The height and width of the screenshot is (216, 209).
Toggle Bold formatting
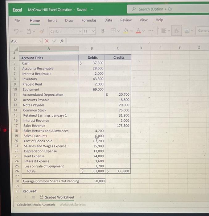pos(103,31)
